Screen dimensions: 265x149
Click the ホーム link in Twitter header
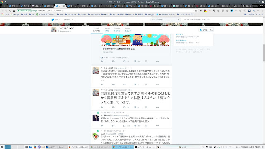(58, 19)
